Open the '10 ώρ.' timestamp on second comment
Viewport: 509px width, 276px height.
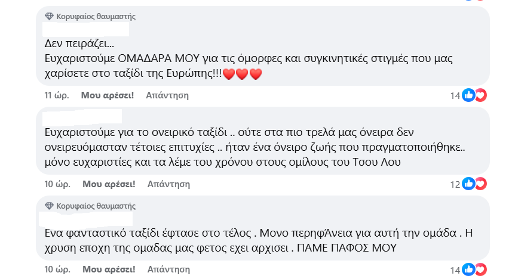[x=57, y=184]
